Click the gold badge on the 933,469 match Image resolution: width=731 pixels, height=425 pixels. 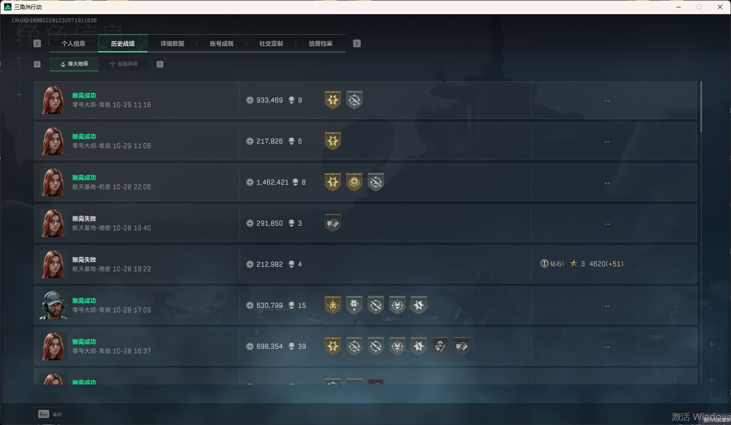pos(332,100)
